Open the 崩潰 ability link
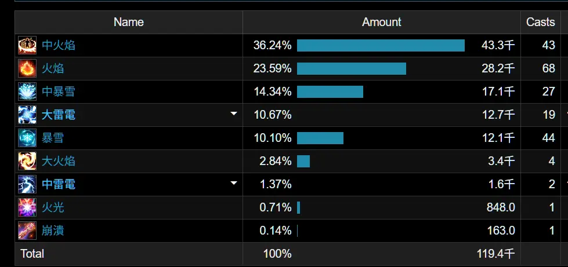Image resolution: width=568 pixels, height=267 pixels. tap(53, 231)
